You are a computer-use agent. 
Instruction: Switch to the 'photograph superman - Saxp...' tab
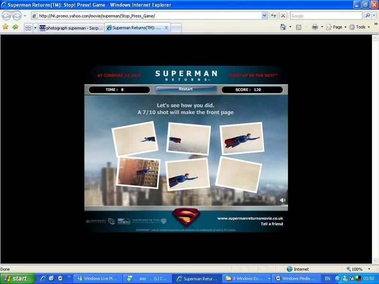[x=71, y=28]
